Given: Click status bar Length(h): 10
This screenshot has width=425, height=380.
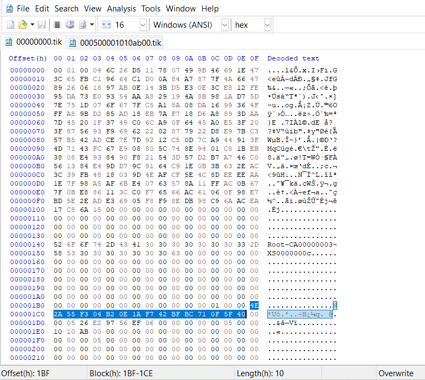Looking at the screenshot, I should (260, 373).
